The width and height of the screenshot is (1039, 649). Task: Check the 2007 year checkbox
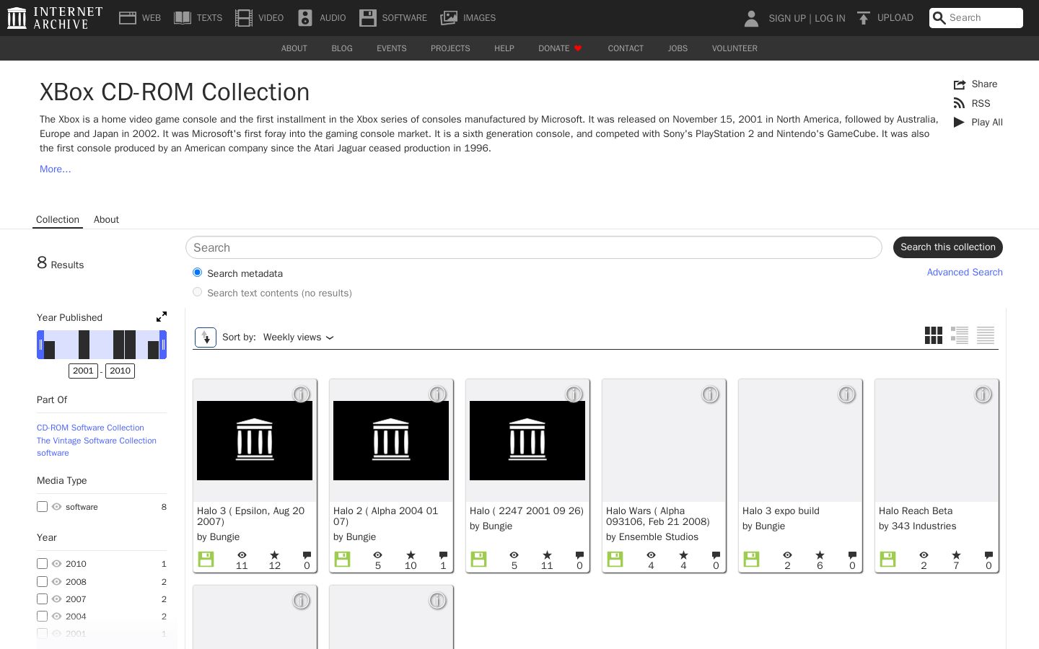point(42,599)
